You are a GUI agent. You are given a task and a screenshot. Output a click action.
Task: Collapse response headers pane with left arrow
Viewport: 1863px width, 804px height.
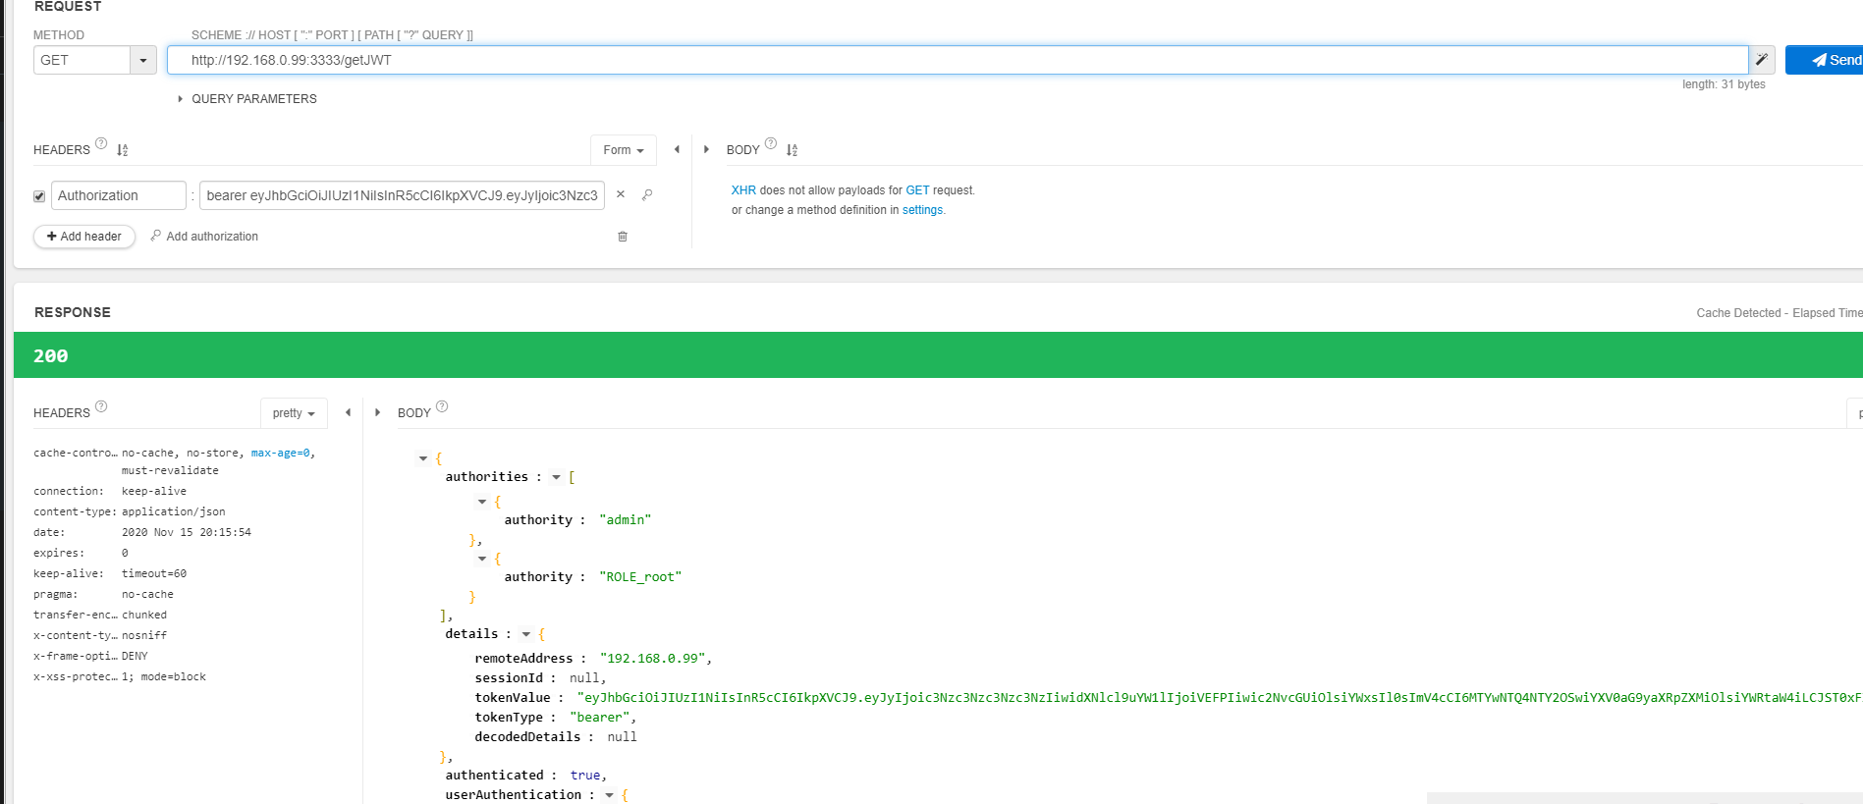[348, 412]
